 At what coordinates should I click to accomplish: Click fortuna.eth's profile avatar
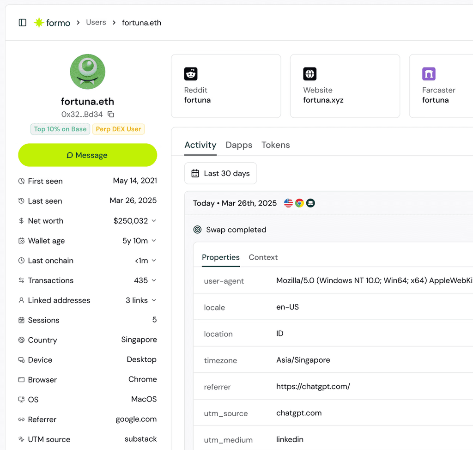87,72
